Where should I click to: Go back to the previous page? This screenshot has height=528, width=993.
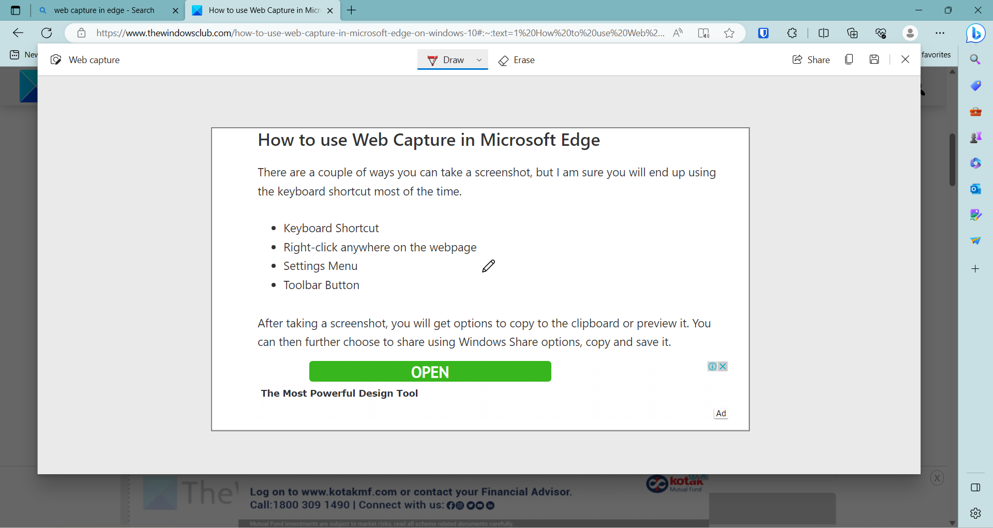coord(18,33)
